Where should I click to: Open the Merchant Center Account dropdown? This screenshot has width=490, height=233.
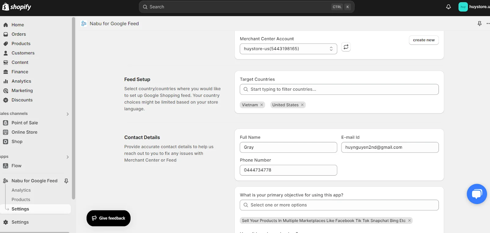coord(288,49)
